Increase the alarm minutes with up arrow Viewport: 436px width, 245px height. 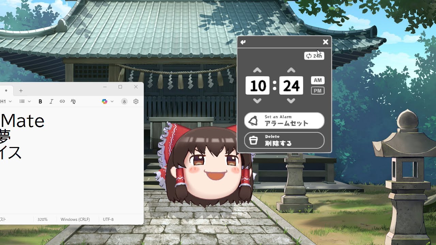[291, 70]
